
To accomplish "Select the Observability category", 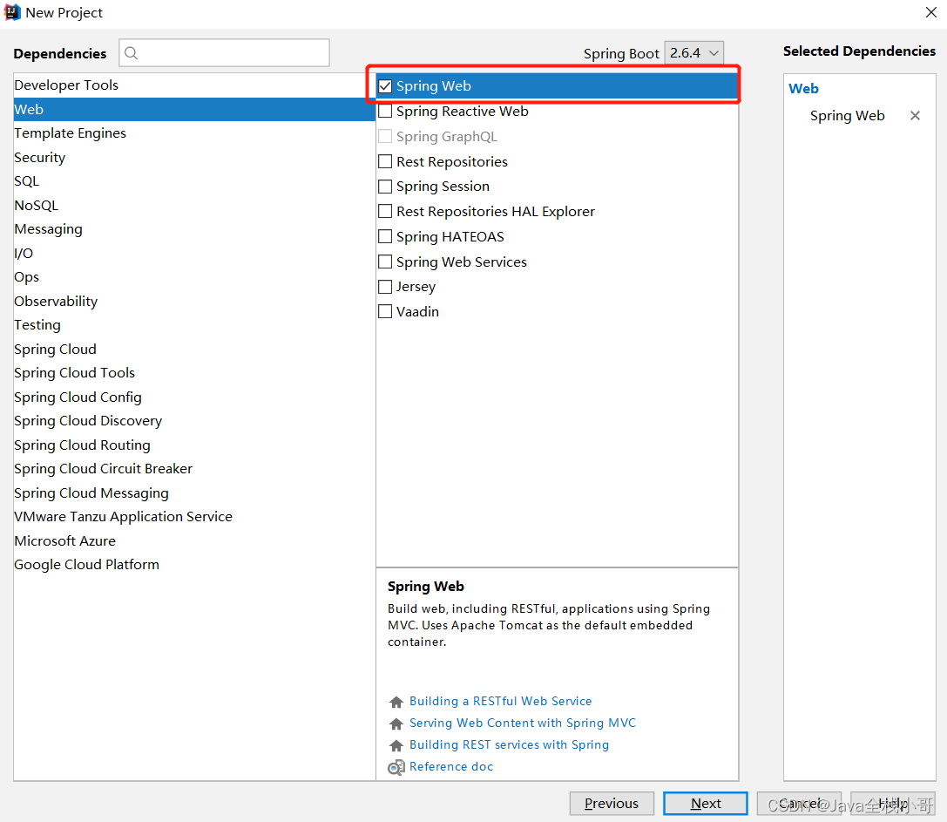I will tap(194, 301).
